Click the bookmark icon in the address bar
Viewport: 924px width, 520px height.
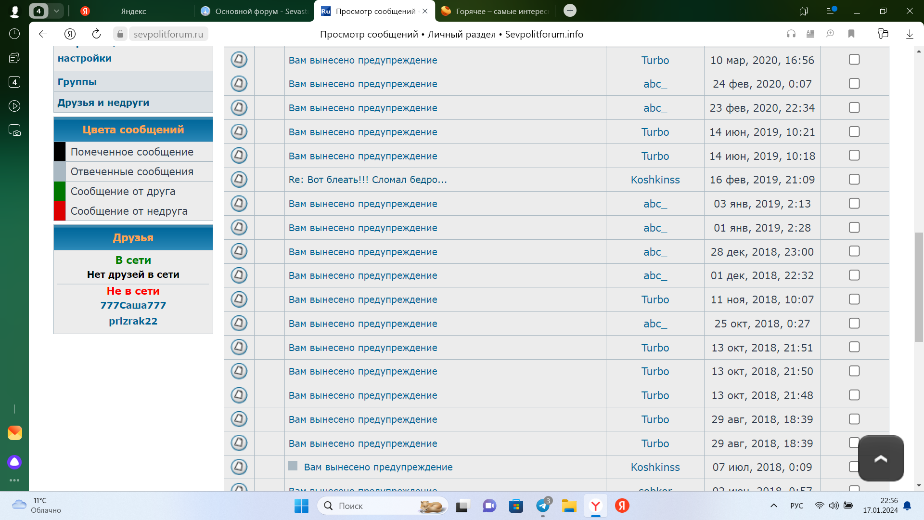click(x=851, y=34)
